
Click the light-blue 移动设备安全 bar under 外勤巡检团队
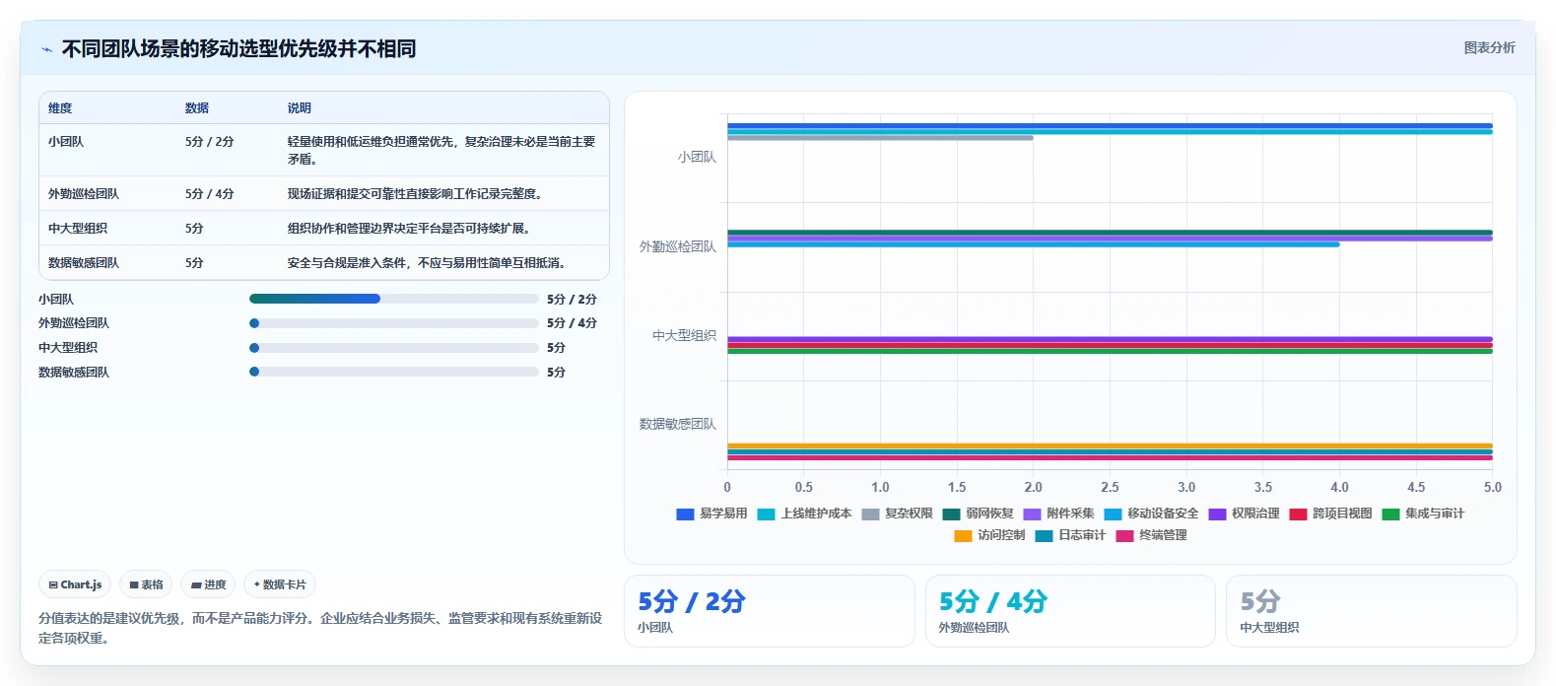(1033, 244)
